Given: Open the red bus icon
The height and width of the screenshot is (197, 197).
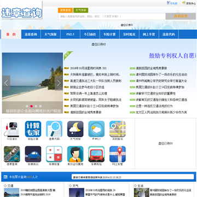Looking at the screenshot, I should click(96, 154).
